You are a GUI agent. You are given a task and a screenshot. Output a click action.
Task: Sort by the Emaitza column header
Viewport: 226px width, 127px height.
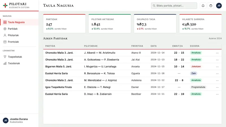coord(177,46)
